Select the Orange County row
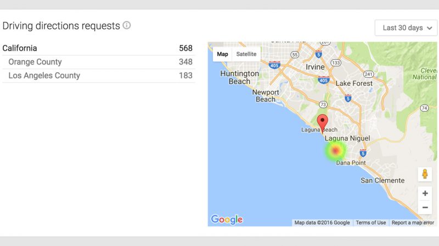This screenshot has height=246, width=439. coord(98,62)
